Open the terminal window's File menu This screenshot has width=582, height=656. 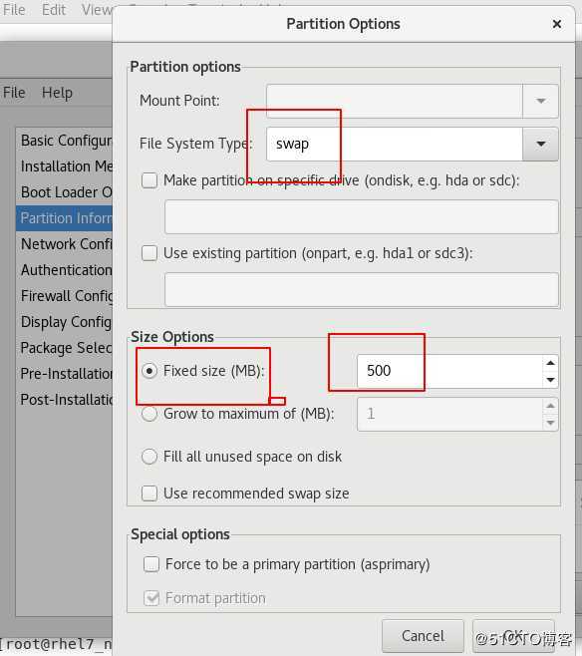click(x=14, y=9)
